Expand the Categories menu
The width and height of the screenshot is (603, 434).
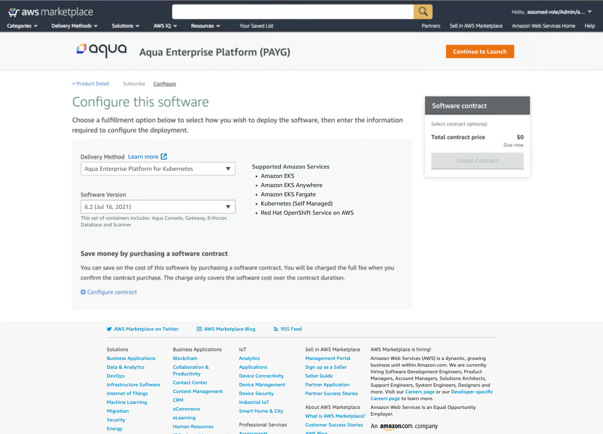tap(22, 26)
